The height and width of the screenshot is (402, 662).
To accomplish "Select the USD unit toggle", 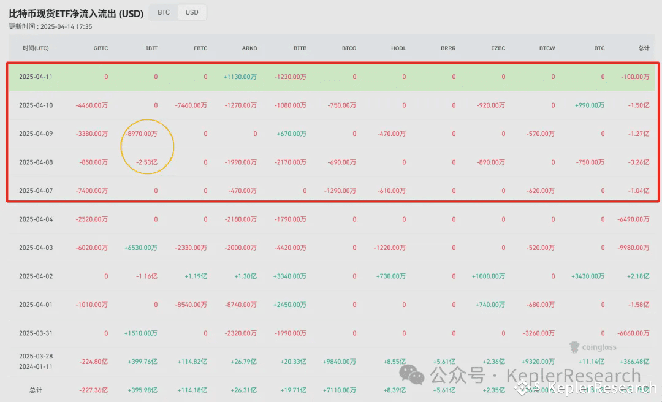I will coord(192,13).
